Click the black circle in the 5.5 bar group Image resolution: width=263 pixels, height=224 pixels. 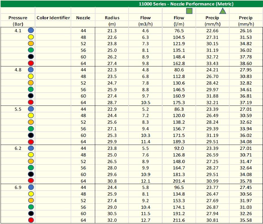tap(31, 135)
